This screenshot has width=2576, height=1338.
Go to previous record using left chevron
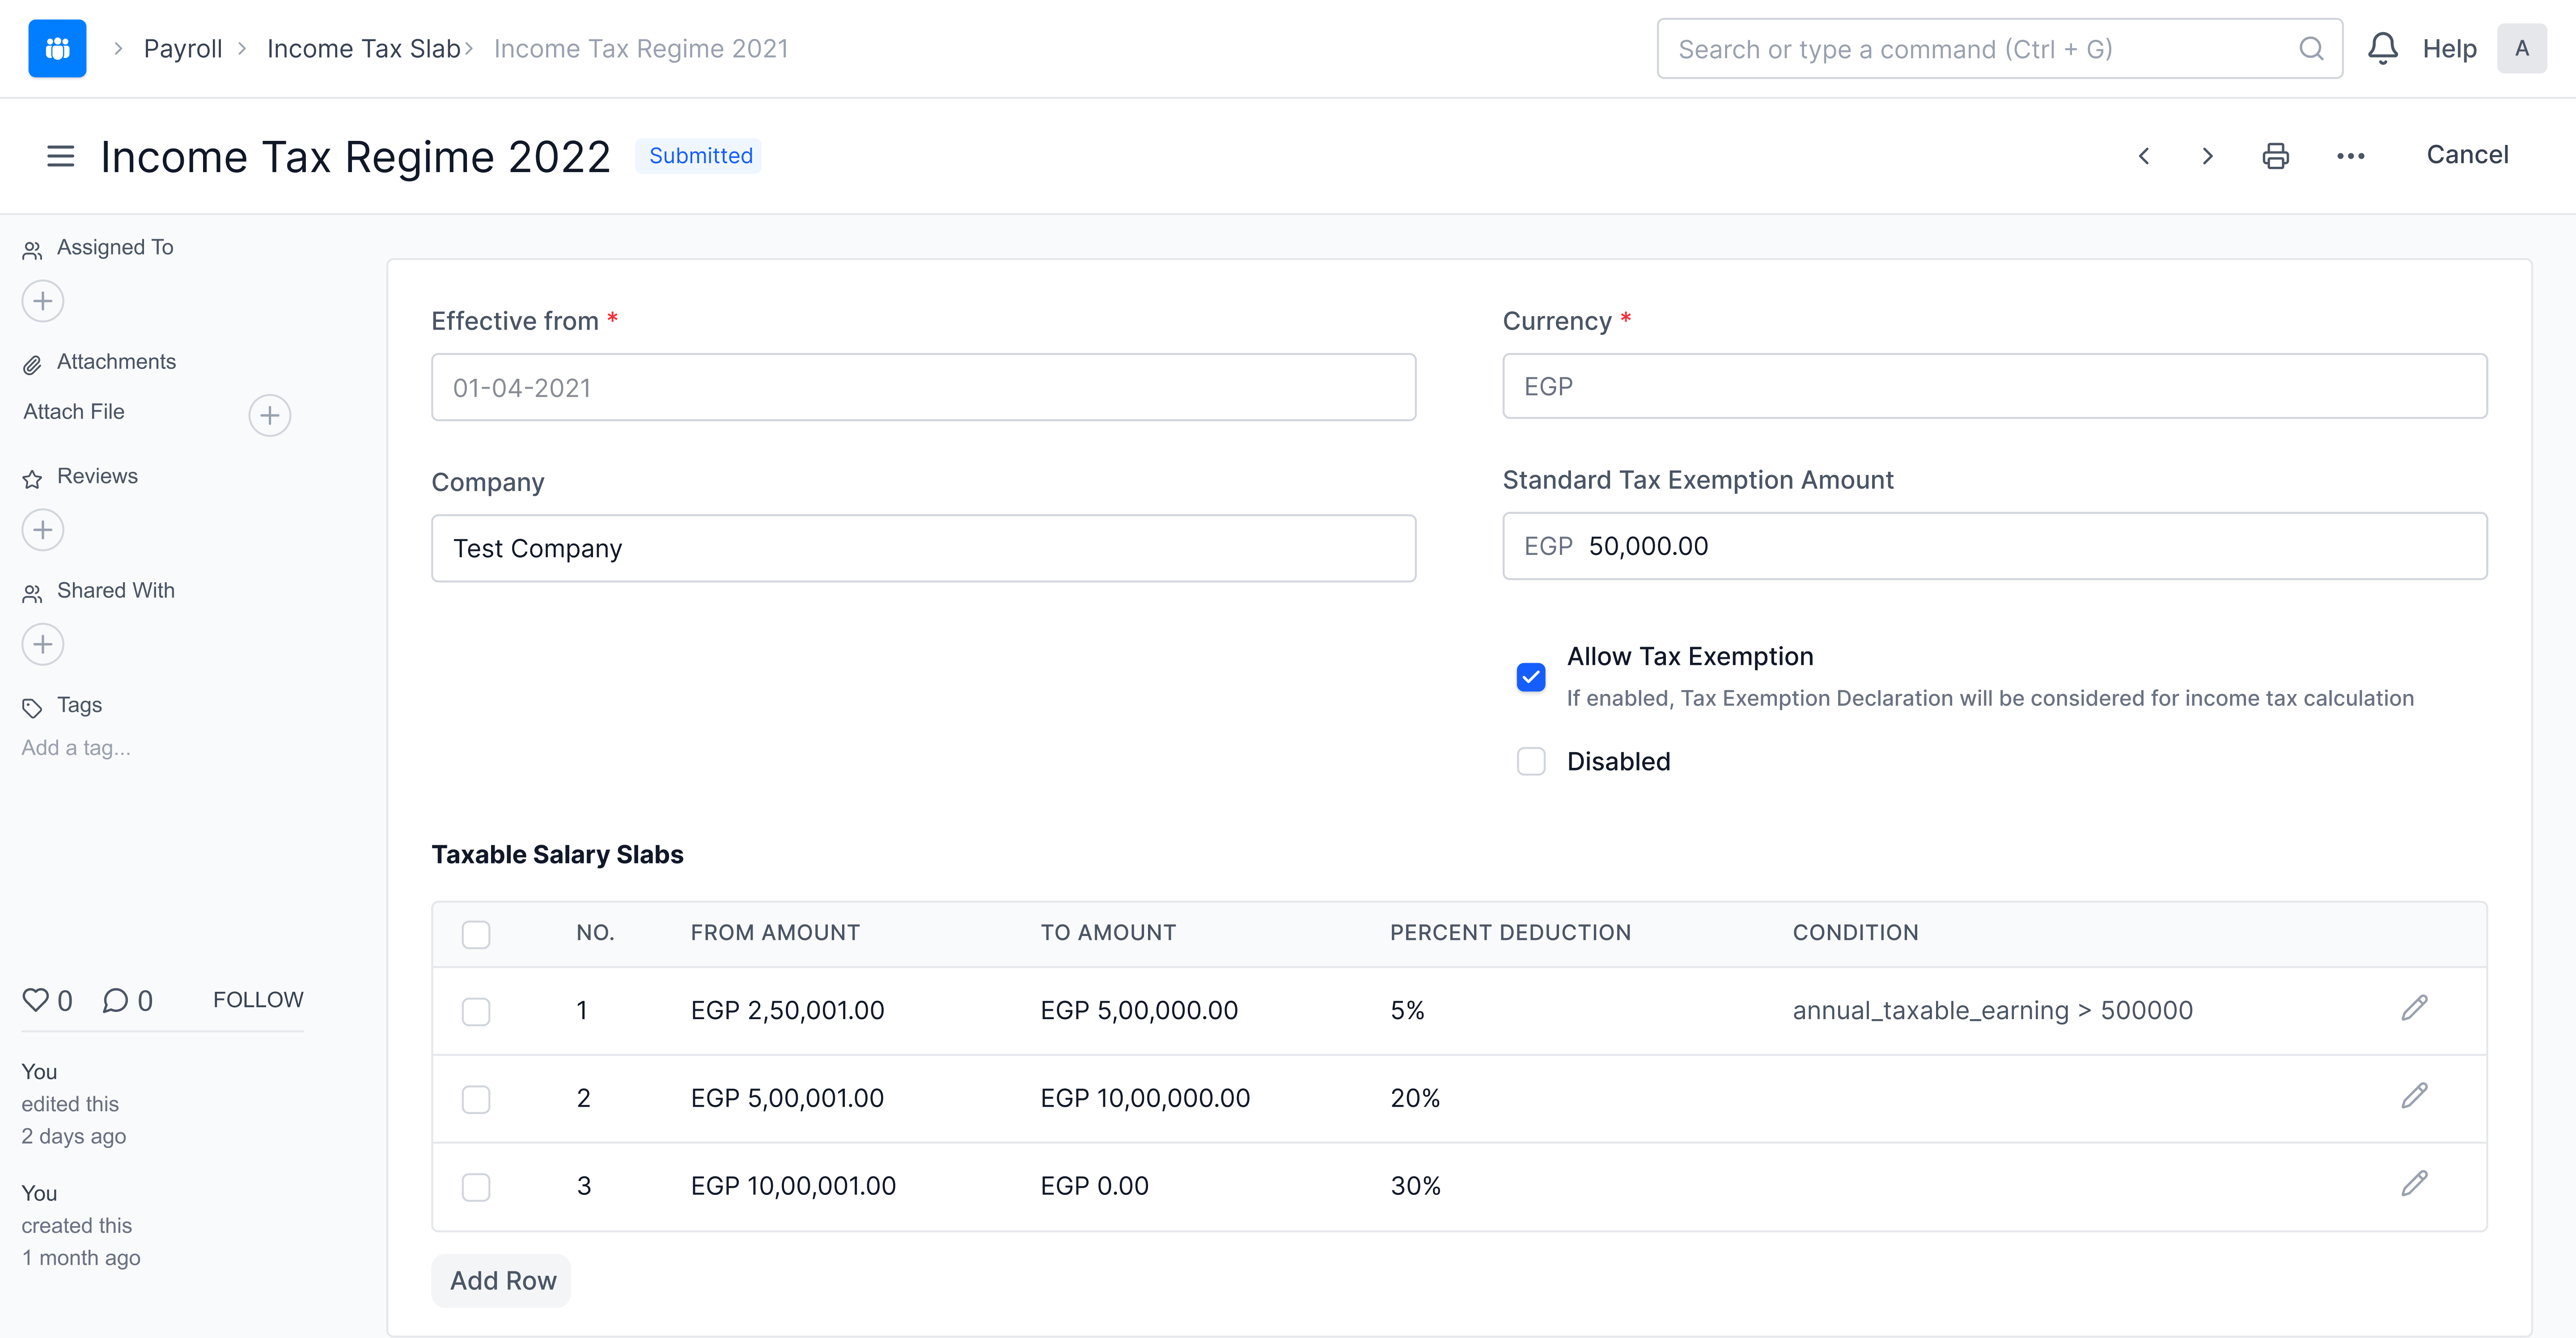coord(2144,155)
